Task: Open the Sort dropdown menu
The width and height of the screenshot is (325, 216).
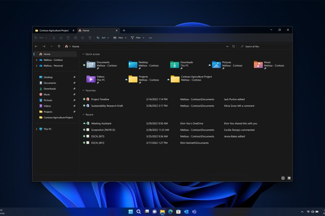Action: pyautogui.click(x=103, y=38)
